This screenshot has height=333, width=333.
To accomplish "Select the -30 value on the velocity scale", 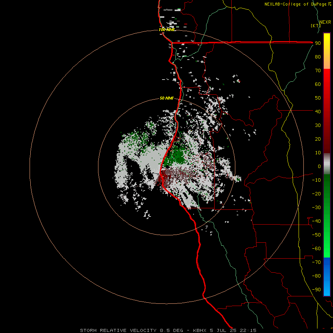I will pos(316,208).
